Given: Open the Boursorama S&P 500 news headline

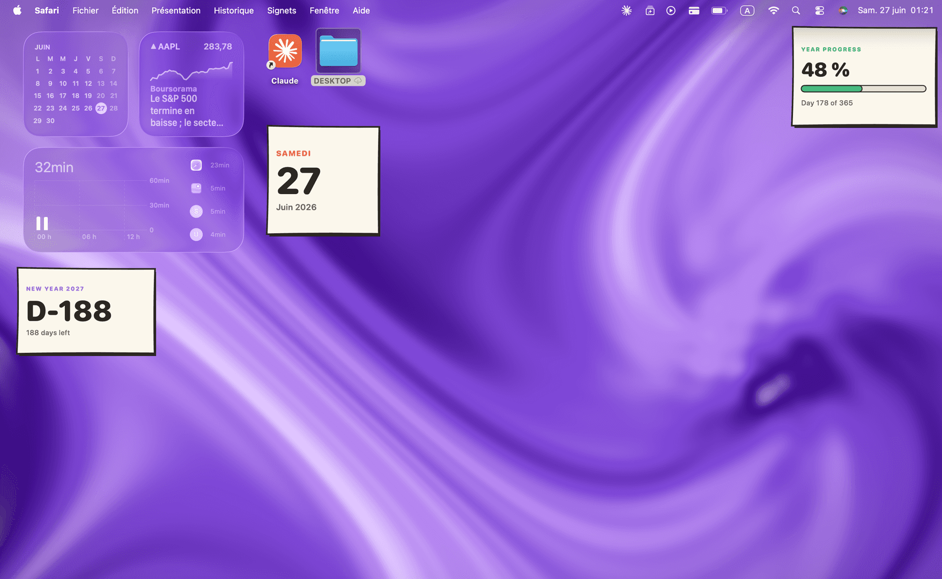Looking at the screenshot, I should pyautogui.click(x=187, y=110).
